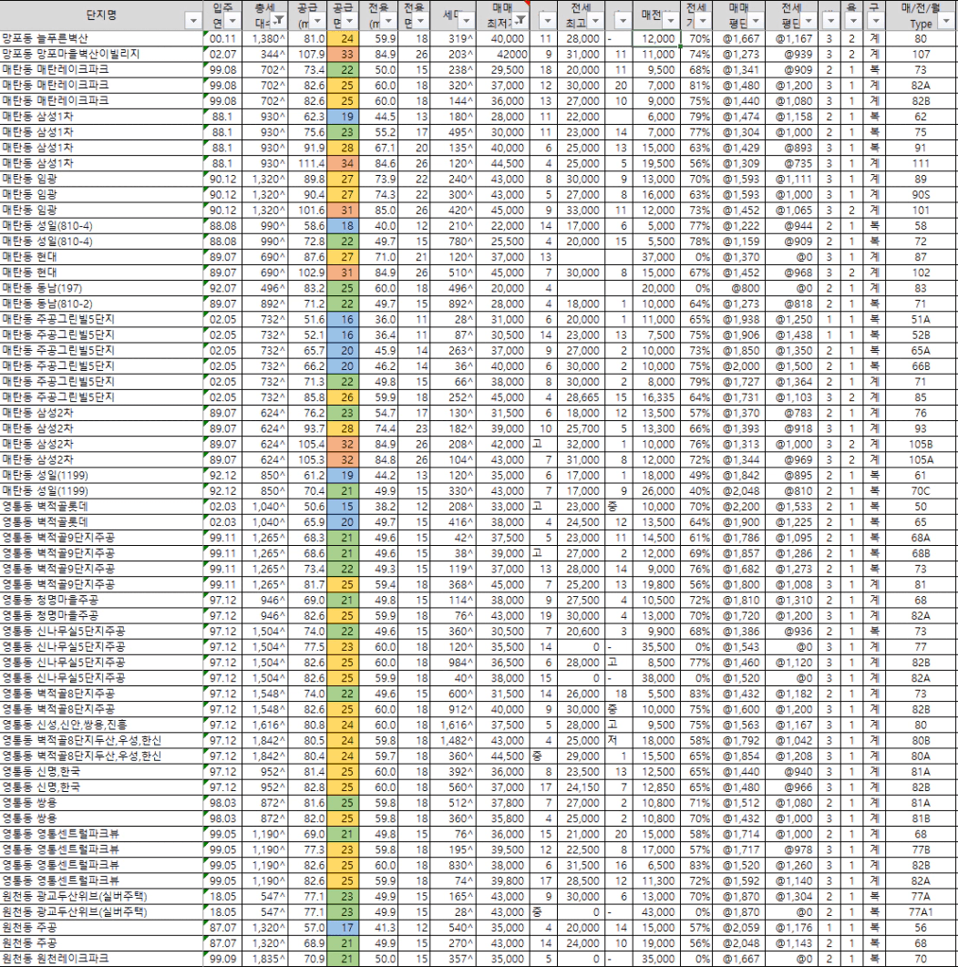This screenshot has height=967, width=958.
Task: Select the 매전 value 12,850
Action: point(657,787)
